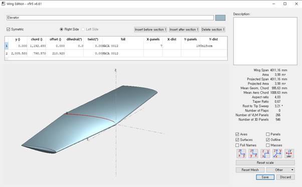302x187 pixels.
Task: Click the X-panels column header
Action: coord(153,39)
